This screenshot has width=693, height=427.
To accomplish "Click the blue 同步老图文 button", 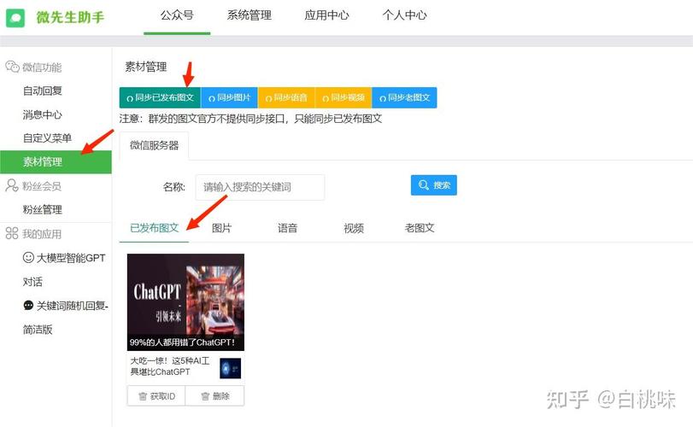I will click(404, 97).
